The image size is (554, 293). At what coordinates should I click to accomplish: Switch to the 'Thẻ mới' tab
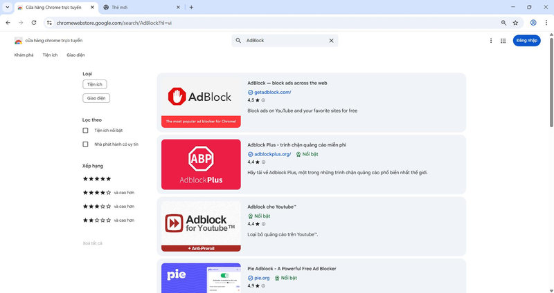[142, 8]
